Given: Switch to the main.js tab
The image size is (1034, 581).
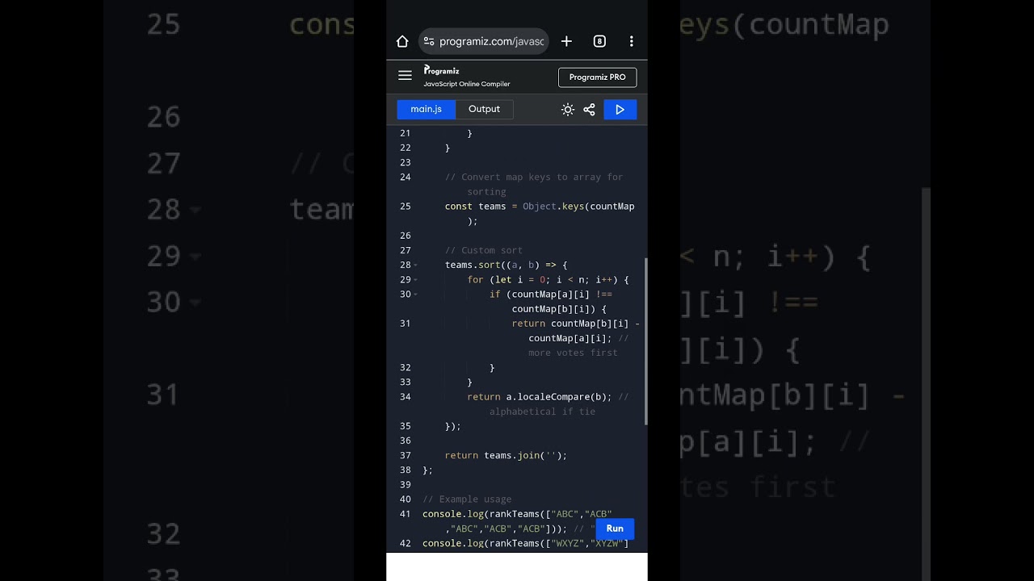Looking at the screenshot, I should (427, 109).
